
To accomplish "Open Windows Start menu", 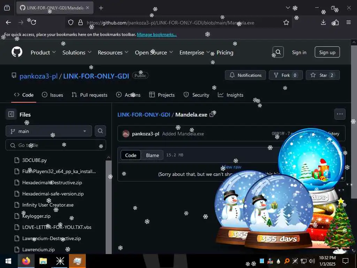I will pos(8,261).
